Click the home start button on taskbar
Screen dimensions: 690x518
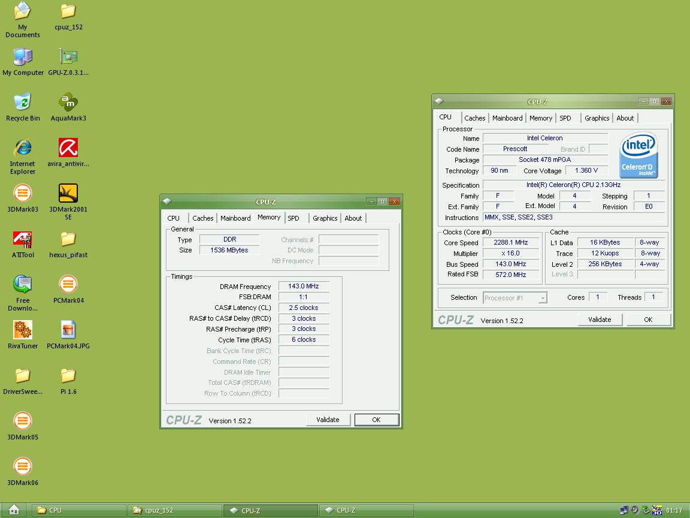14,510
